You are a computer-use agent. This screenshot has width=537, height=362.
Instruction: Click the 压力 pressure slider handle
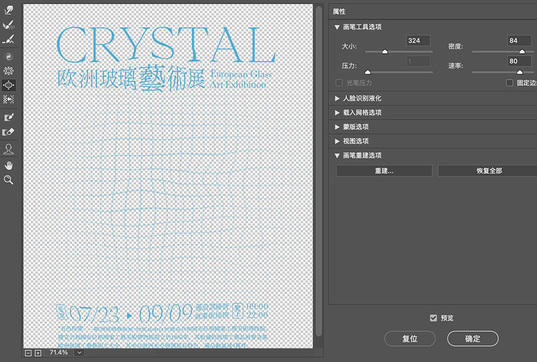pyautogui.click(x=368, y=72)
